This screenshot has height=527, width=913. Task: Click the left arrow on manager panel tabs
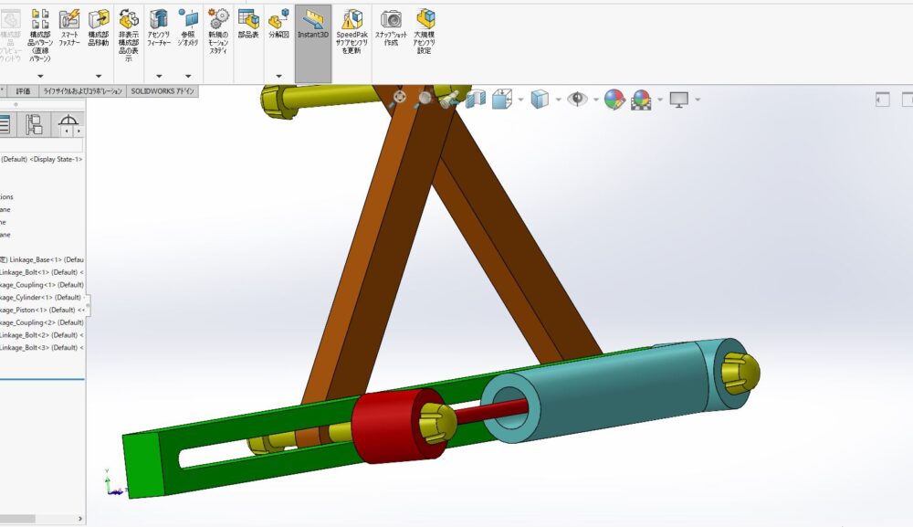(x=67, y=132)
